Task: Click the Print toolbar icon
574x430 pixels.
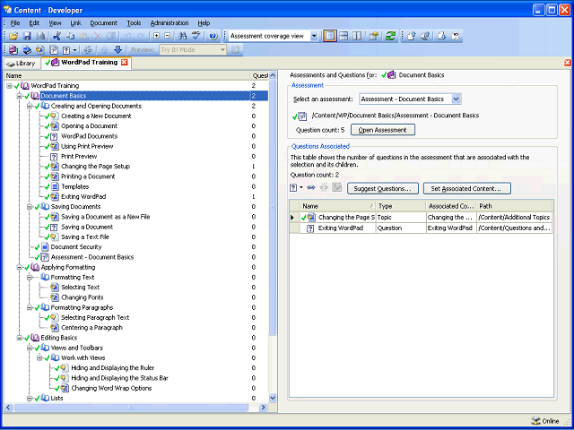Action: point(39,36)
